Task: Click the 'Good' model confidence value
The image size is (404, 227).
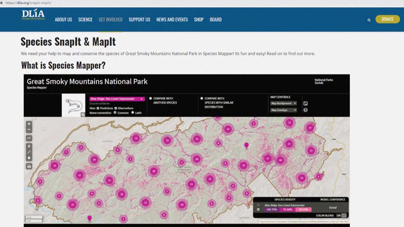Action: 333,208
